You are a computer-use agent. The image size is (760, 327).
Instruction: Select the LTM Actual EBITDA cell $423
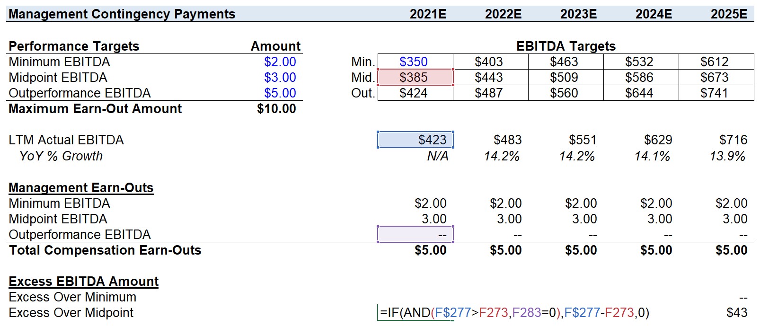(415, 140)
